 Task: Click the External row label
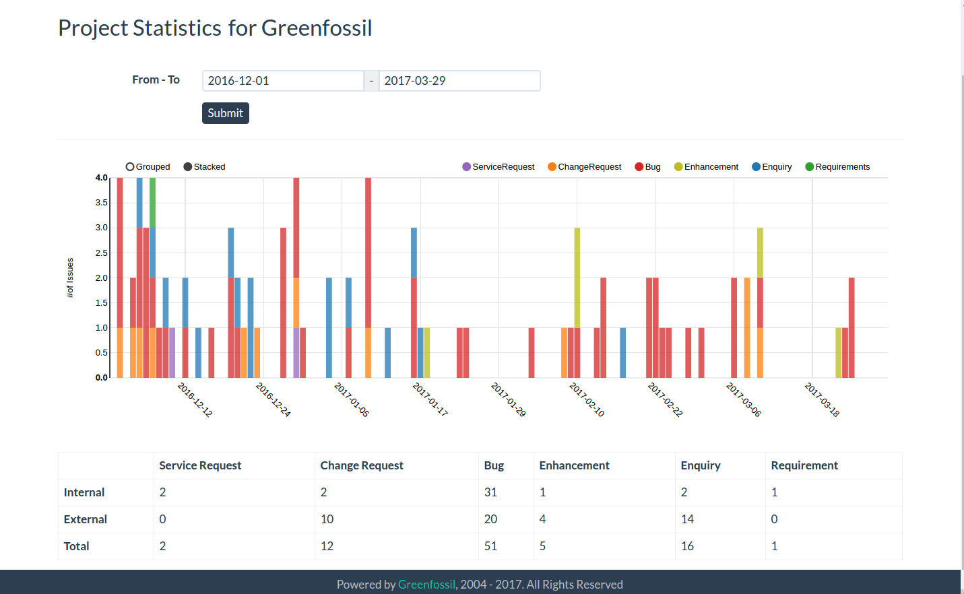pos(86,519)
